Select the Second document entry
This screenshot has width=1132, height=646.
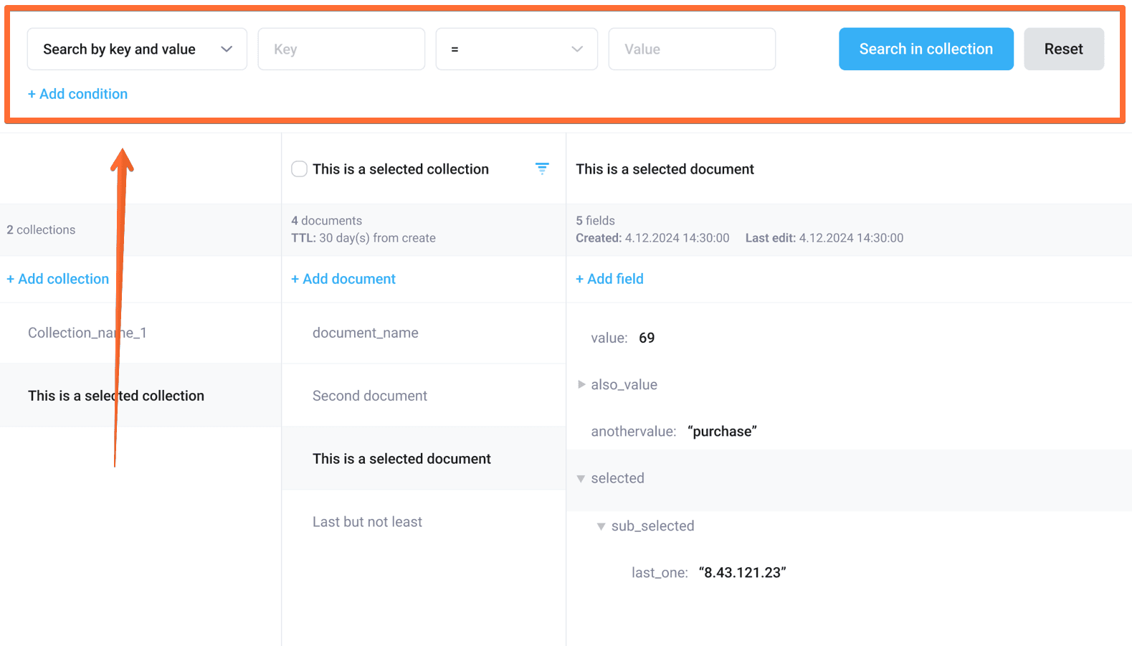coord(370,396)
